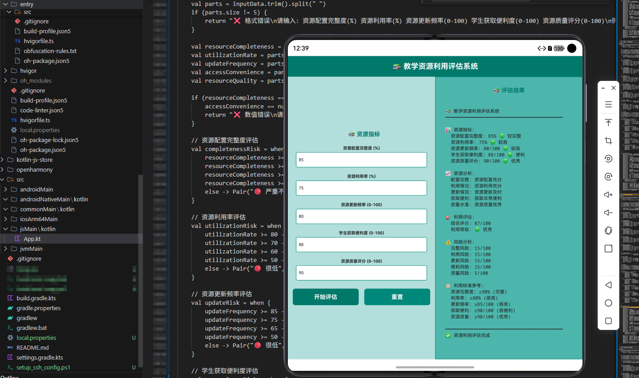
Task: Expand the iosArm64Main folder chevron
Action: (x=5, y=219)
